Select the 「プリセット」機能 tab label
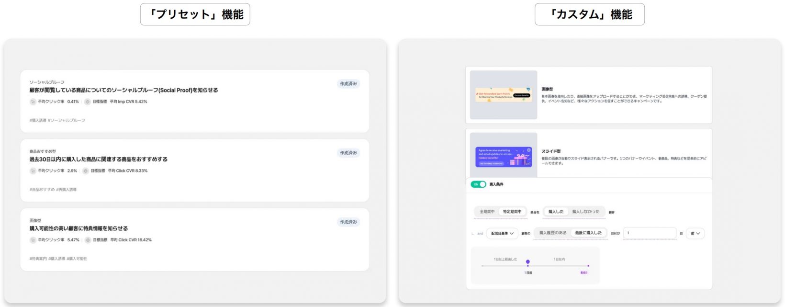The width and height of the screenshot is (785, 307). (195, 14)
